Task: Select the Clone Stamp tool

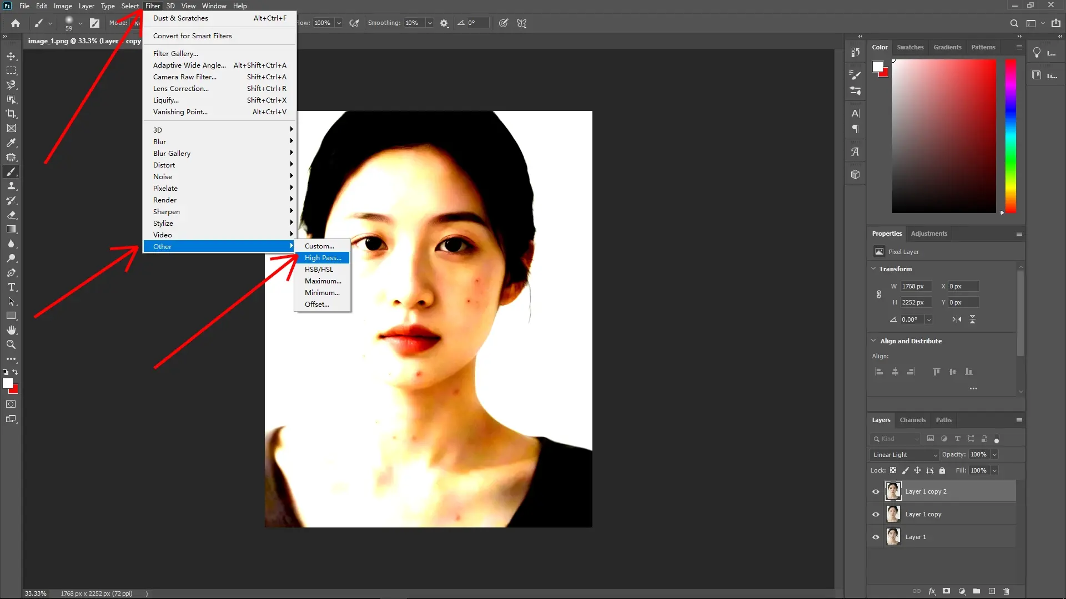Action: 11,186
